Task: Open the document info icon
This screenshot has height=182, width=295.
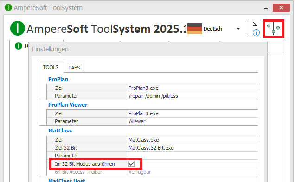Action: 253,29
